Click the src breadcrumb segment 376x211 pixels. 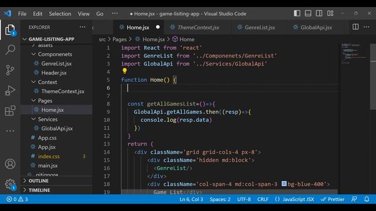102,39
